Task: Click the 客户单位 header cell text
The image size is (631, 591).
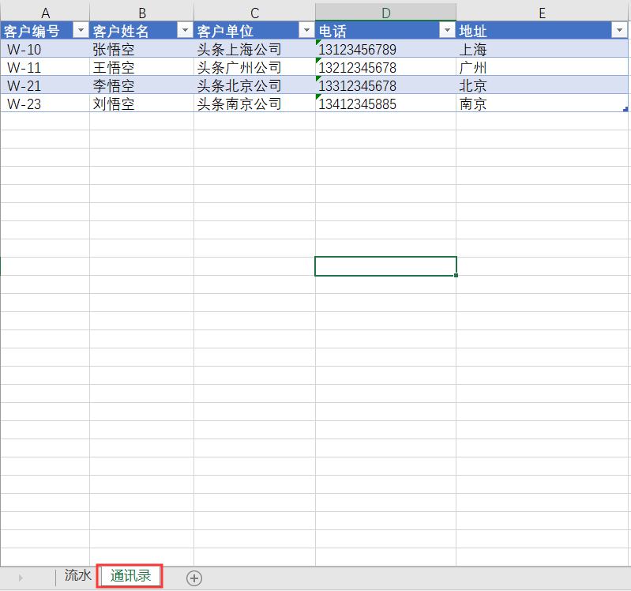Action: click(x=225, y=31)
